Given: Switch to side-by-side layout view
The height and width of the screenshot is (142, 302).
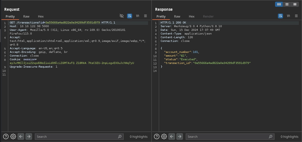Looking at the screenshot, I should click(x=279, y=4).
